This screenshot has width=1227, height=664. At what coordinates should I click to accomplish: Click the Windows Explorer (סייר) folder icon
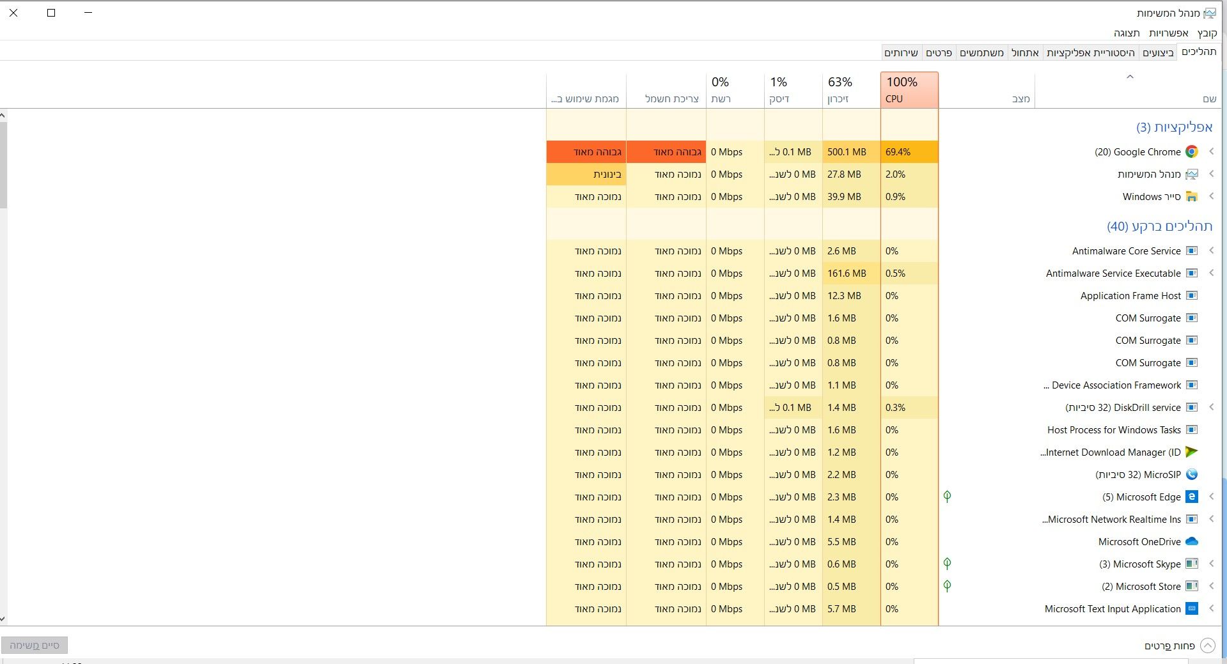click(1191, 196)
